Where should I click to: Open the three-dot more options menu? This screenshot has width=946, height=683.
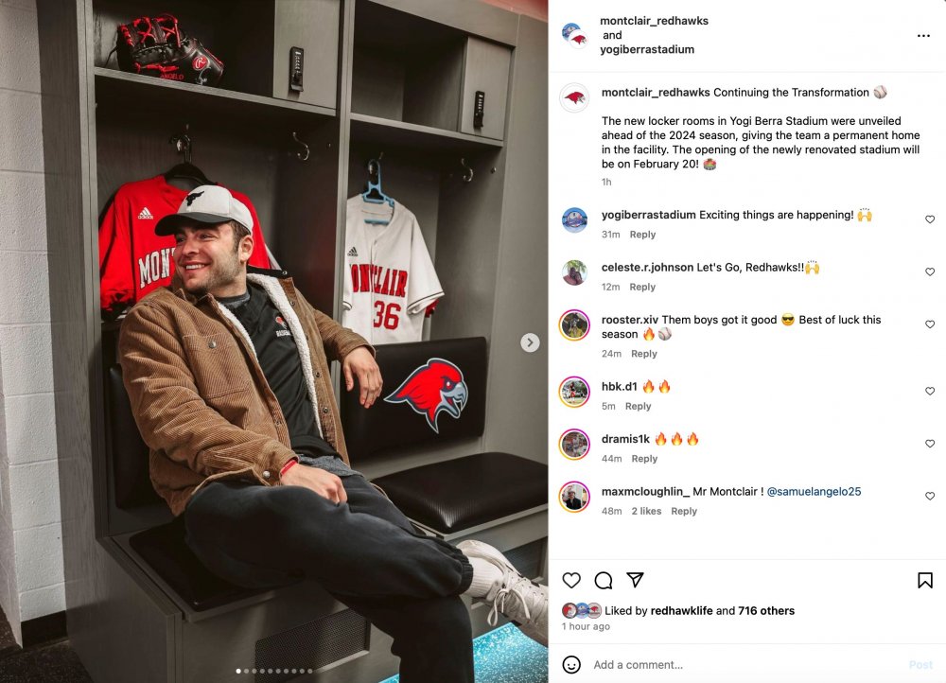[923, 36]
